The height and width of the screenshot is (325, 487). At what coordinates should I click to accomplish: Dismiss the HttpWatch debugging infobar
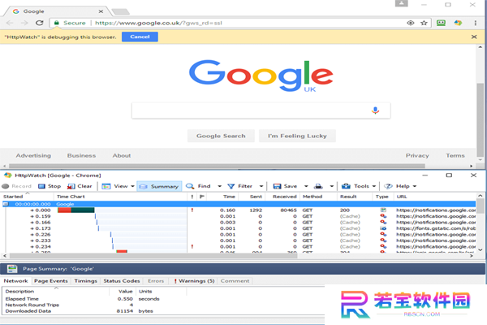coord(474,37)
